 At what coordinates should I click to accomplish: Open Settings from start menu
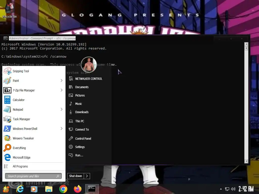click(77, 147)
